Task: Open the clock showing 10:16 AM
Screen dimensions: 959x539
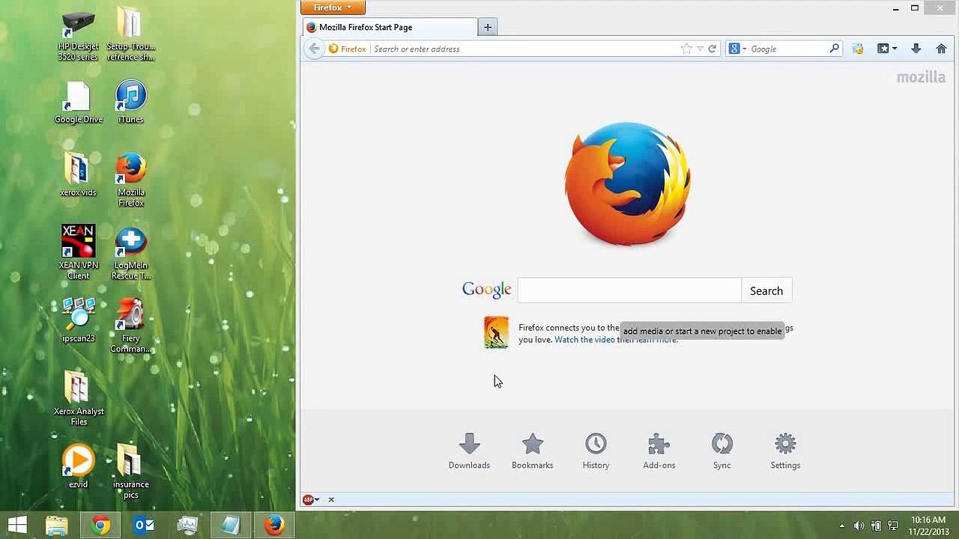Action: click(928, 526)
